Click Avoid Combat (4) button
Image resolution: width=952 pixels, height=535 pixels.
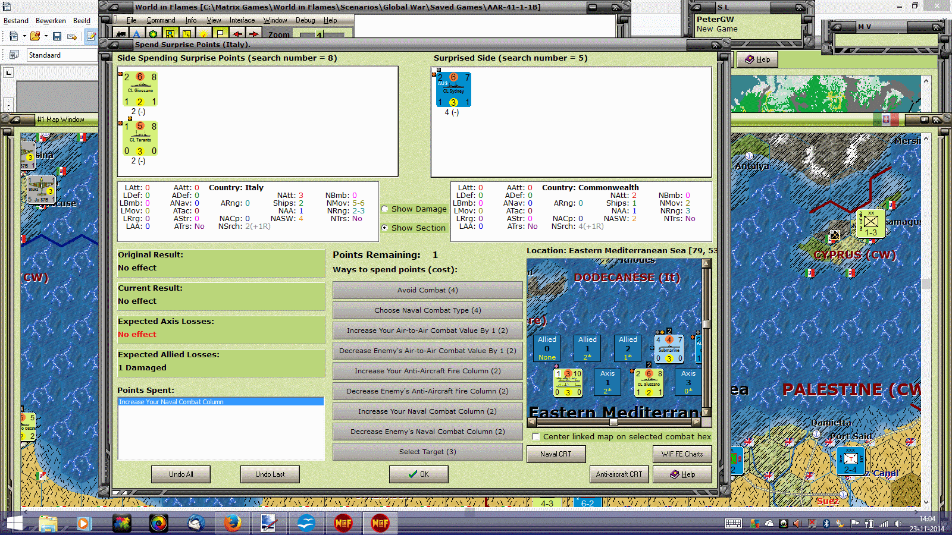pos(427,290)
